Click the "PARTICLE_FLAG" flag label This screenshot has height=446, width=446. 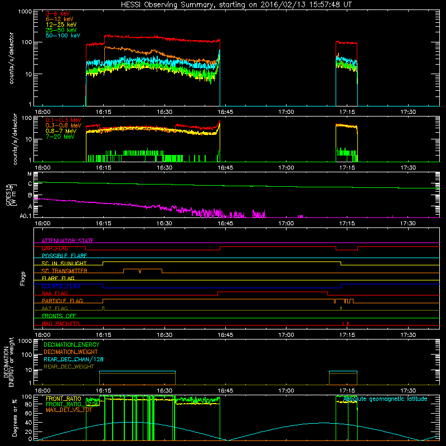point(62,301)
